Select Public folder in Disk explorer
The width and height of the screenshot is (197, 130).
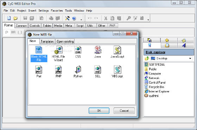click(x=153, y=69)
